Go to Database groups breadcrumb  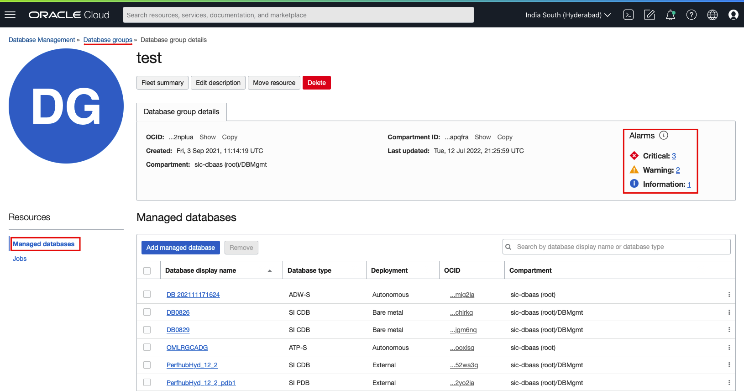[108, 40]
